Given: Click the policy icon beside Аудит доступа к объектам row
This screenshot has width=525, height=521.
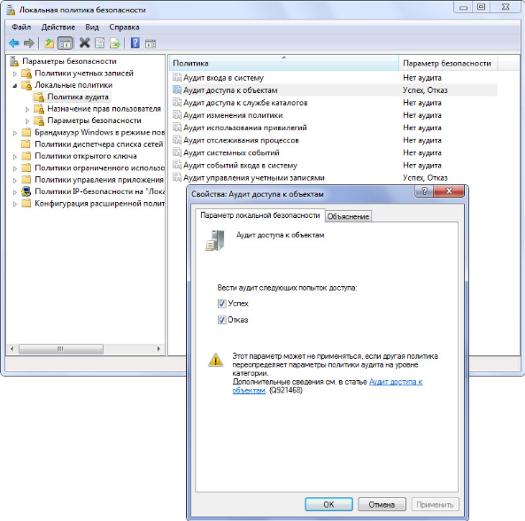Looking at the screenshot, I should click(177, 90).
